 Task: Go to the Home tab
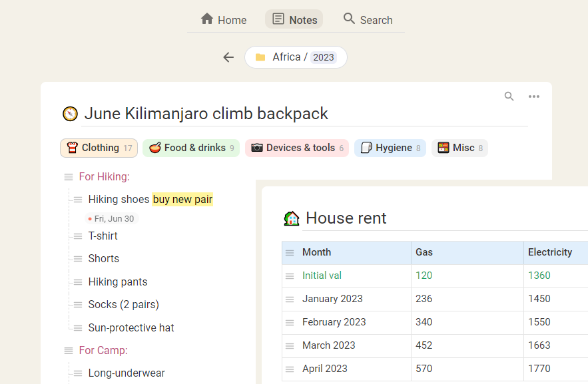tap(224, 20)
